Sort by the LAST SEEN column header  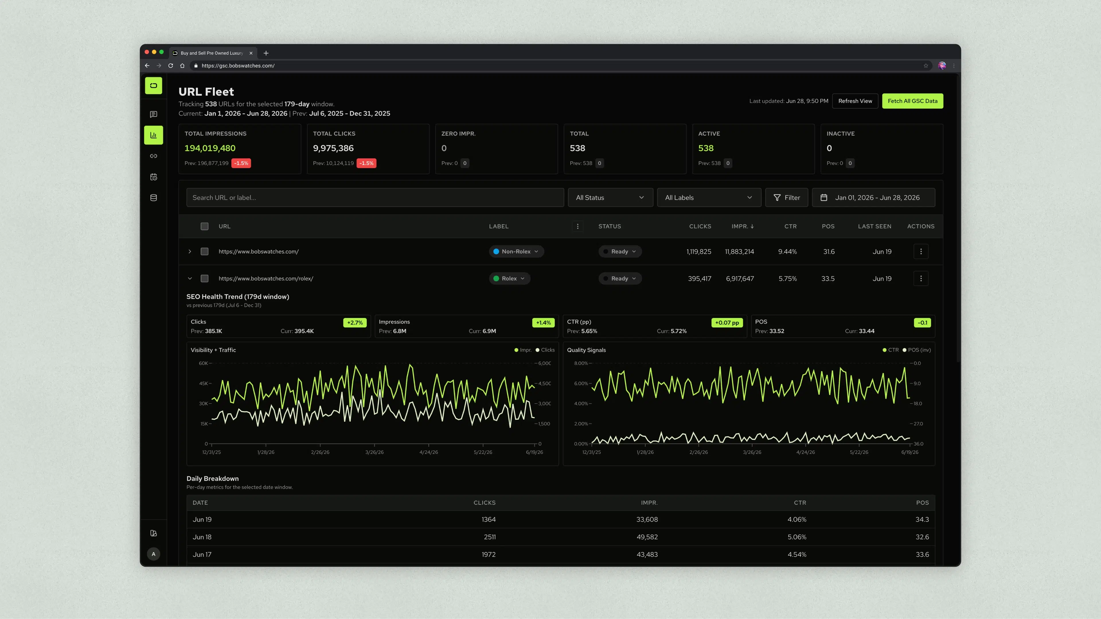point(874,226)
